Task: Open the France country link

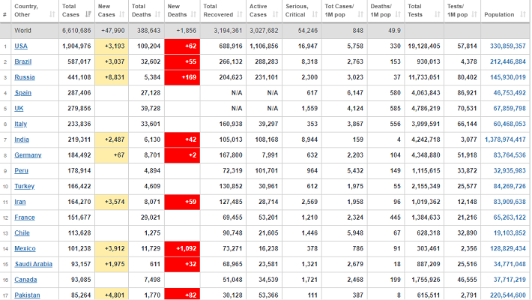Action: pos(25,217)
